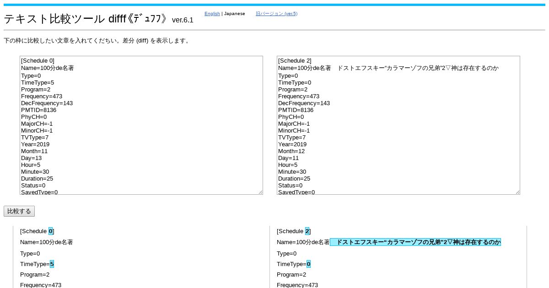Click Day=11 line in right text area
This screenshot has height=288, width=549.
(288, 158)
